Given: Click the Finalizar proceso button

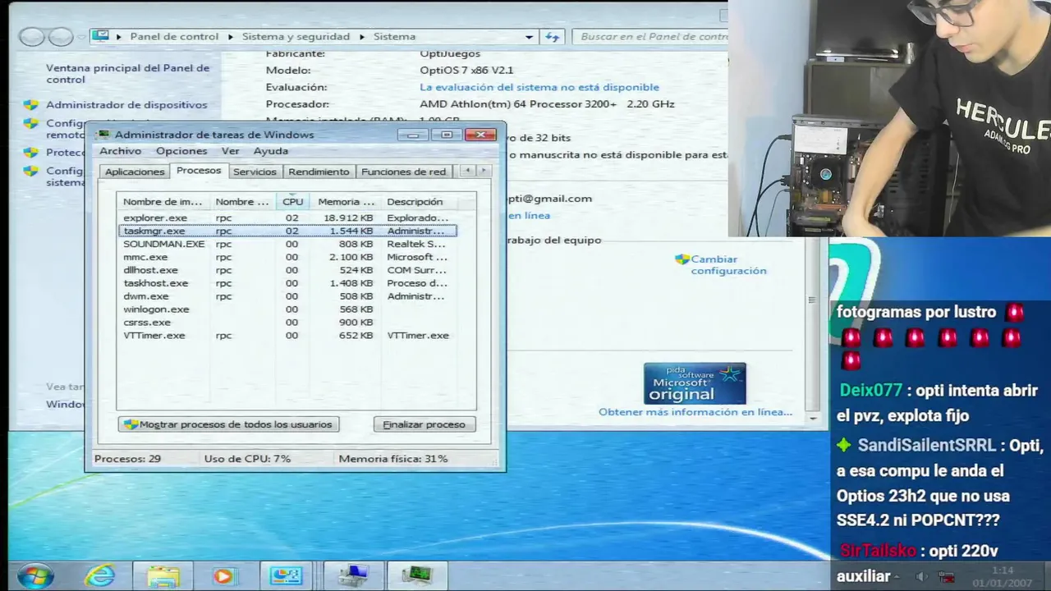Looking at the screenshot, I should click(425, 424).
